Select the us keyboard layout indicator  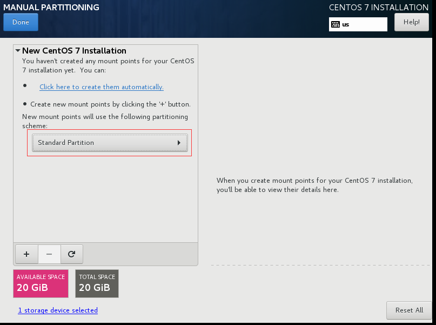[358, 24]
